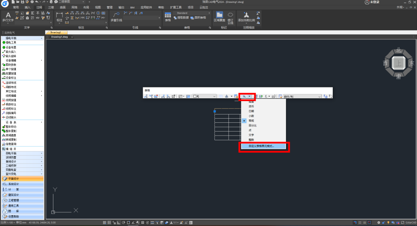
Task: Click the 多重引线 multileader tool
Action: 116,17
